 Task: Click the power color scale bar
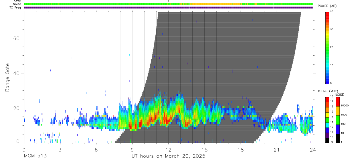click(327, 48)
